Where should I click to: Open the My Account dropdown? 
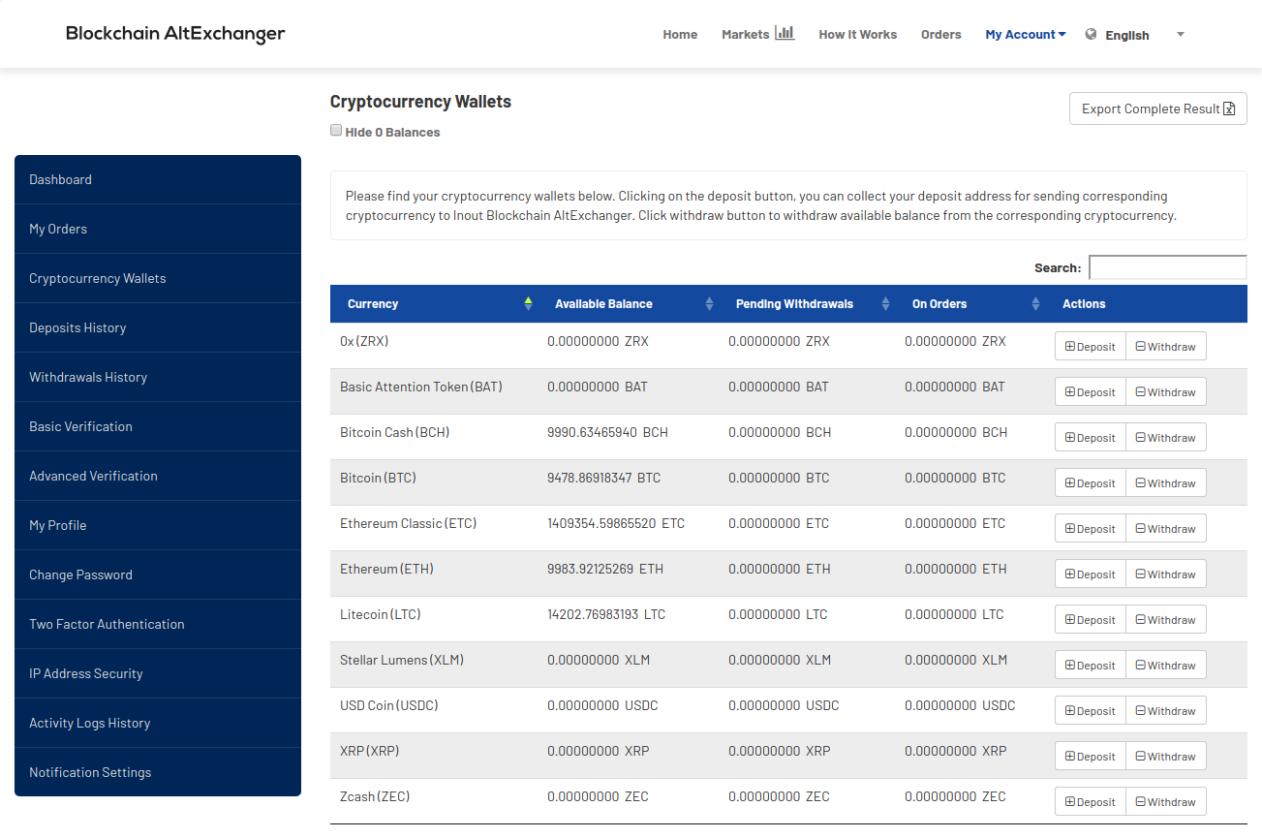tap(1024, 34)
